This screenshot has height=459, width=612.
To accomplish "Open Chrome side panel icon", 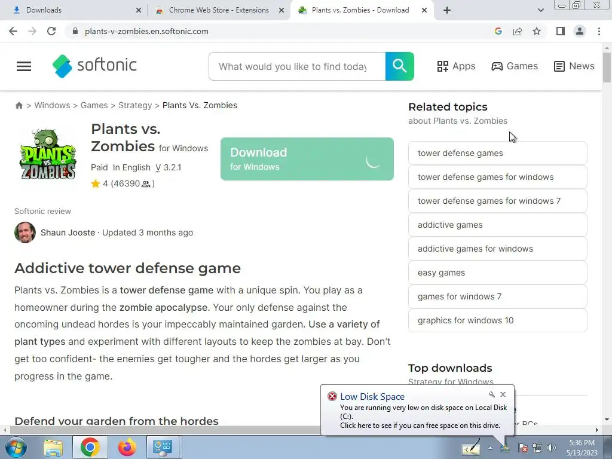I will 561,31.
